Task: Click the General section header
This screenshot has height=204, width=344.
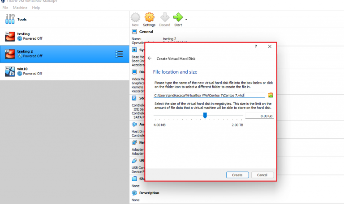Action: (x=146, y=32)
